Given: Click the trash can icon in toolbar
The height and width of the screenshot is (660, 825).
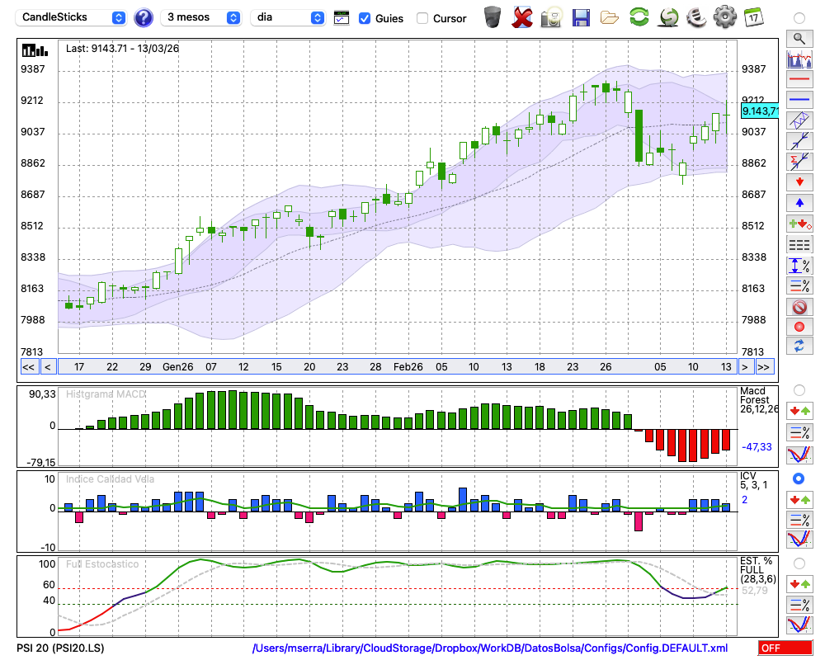Looking at the screenshot, I should coord(493,16).
